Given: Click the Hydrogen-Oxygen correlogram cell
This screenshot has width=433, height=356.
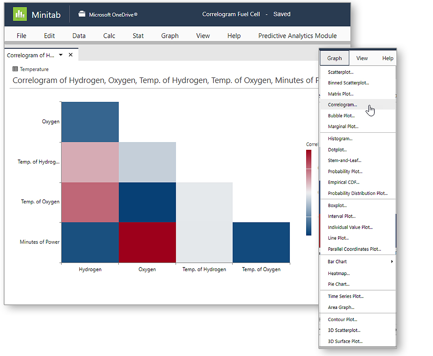Looking at the screenshot, I should pyautogui.click(x=90, y=122).
